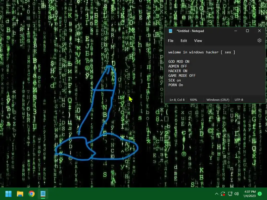This screenshot has width=267, height=200.
Task: Show hidden system tray icons
Action: tap(217, 194)
